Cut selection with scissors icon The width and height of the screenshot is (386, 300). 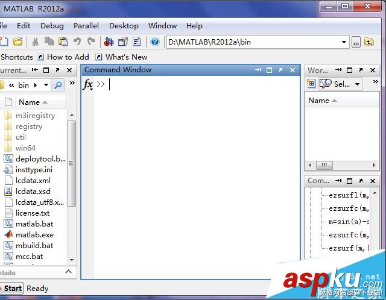35,42
